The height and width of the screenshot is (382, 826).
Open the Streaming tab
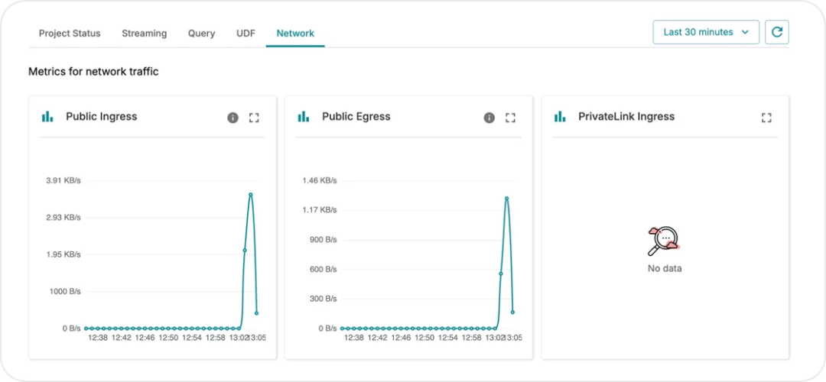(x=144, y=34)
